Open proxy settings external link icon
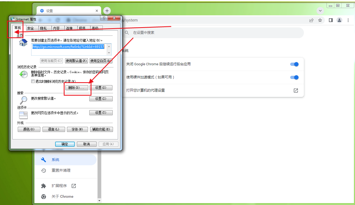The width and height of the screenshot is (355, 205). pos(296,91)
